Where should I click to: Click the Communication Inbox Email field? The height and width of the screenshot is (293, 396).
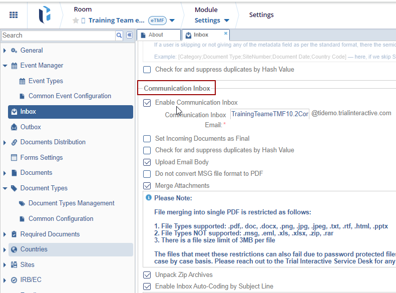point(269,114)
